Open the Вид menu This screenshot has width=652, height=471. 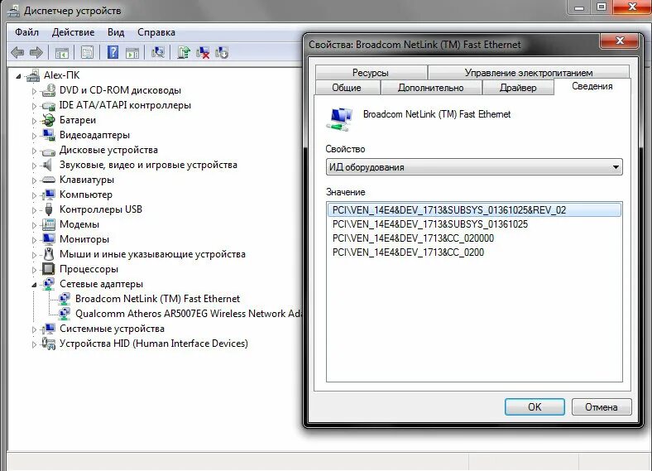(116, 32)
